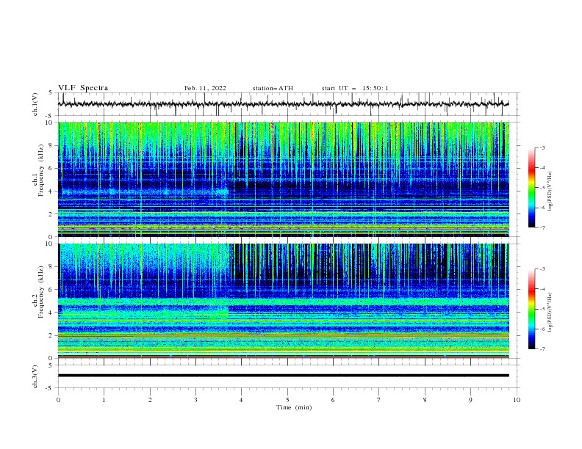Image resolution: width=582 pixels, height=449 pixels.
Task: Click the ch.1 PSD color scale bar
Action: [x=531, y=188]
